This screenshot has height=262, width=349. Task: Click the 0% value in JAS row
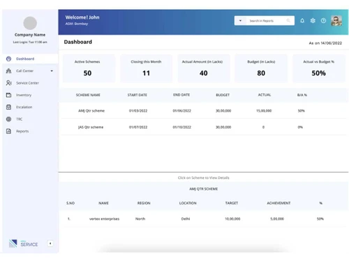[x=300, y=127]
